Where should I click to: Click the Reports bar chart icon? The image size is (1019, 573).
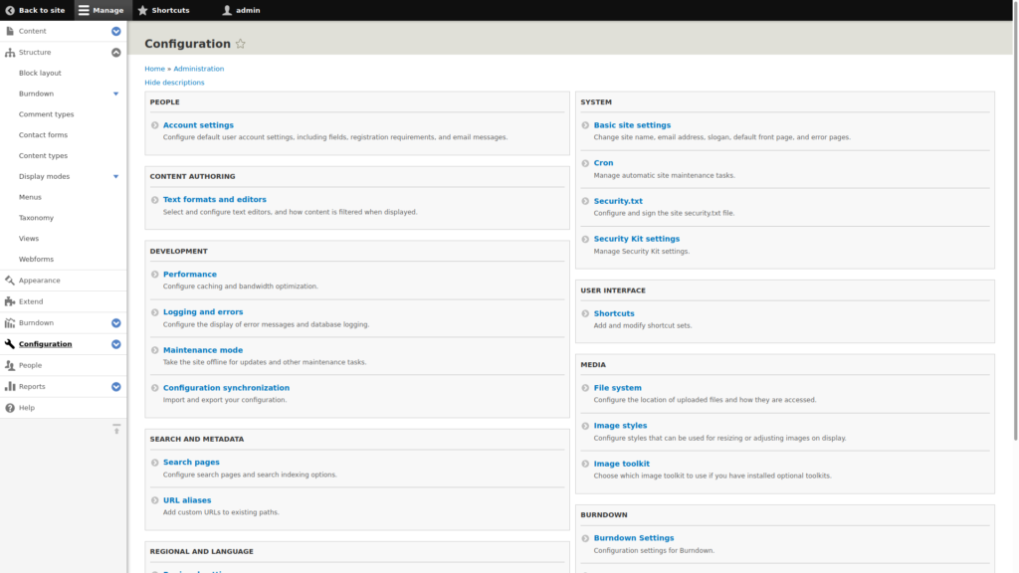click(10, 387)
